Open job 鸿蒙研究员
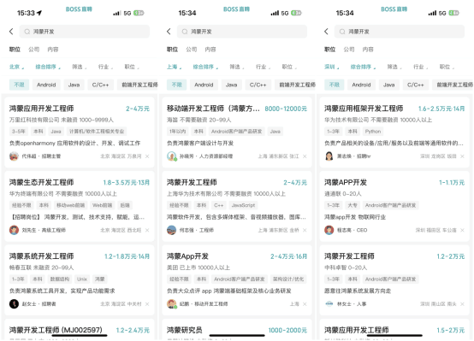The height and width of the screenshot is (341, 474). pos(237,330)
